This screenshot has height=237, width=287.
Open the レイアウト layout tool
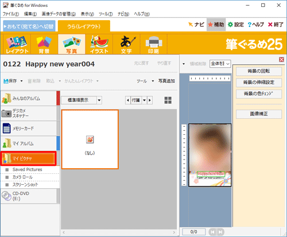pos(17,44)
